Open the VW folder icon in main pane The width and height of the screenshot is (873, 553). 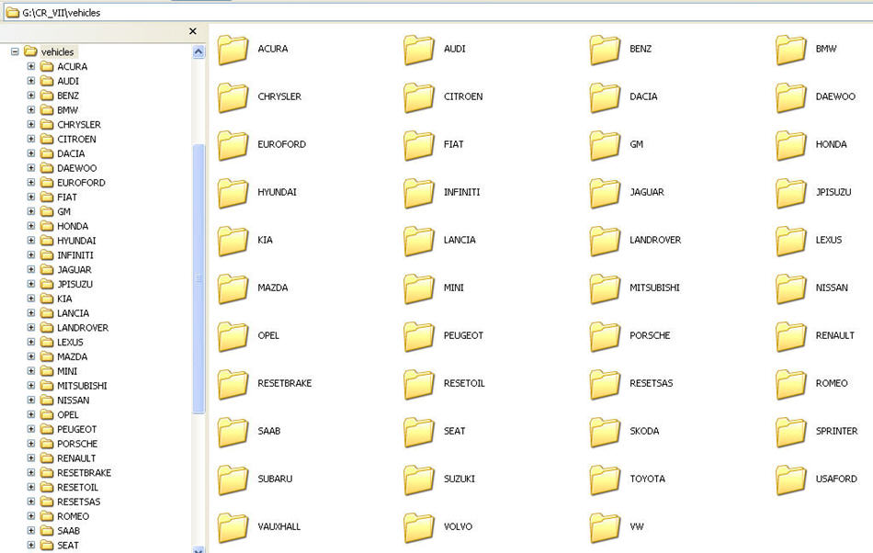[605, 528]
